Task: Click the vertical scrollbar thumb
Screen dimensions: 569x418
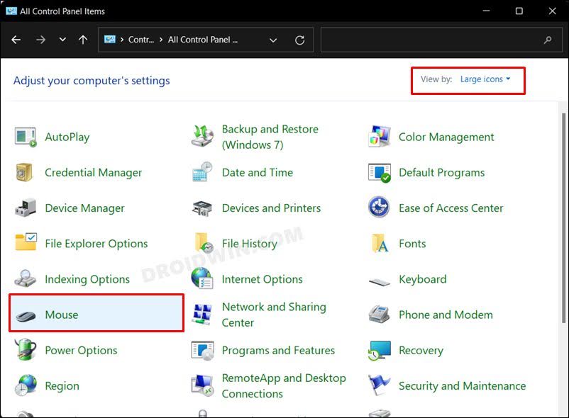Action: 563,218
